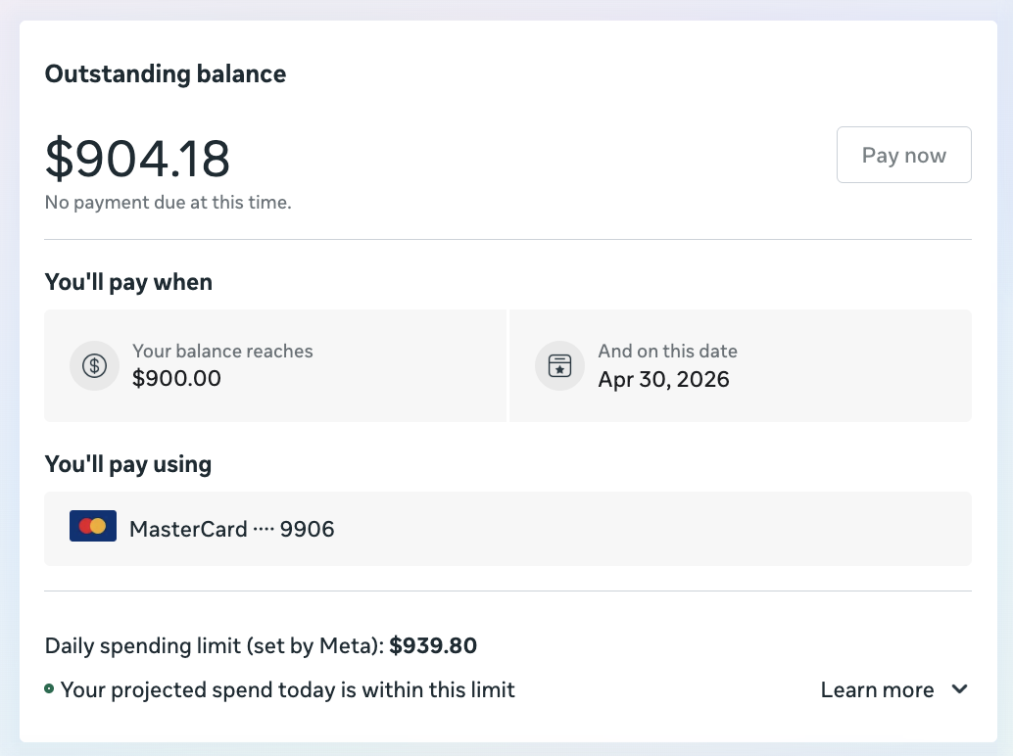Click the outstanding balance amount $904.18

click(137, 159)
